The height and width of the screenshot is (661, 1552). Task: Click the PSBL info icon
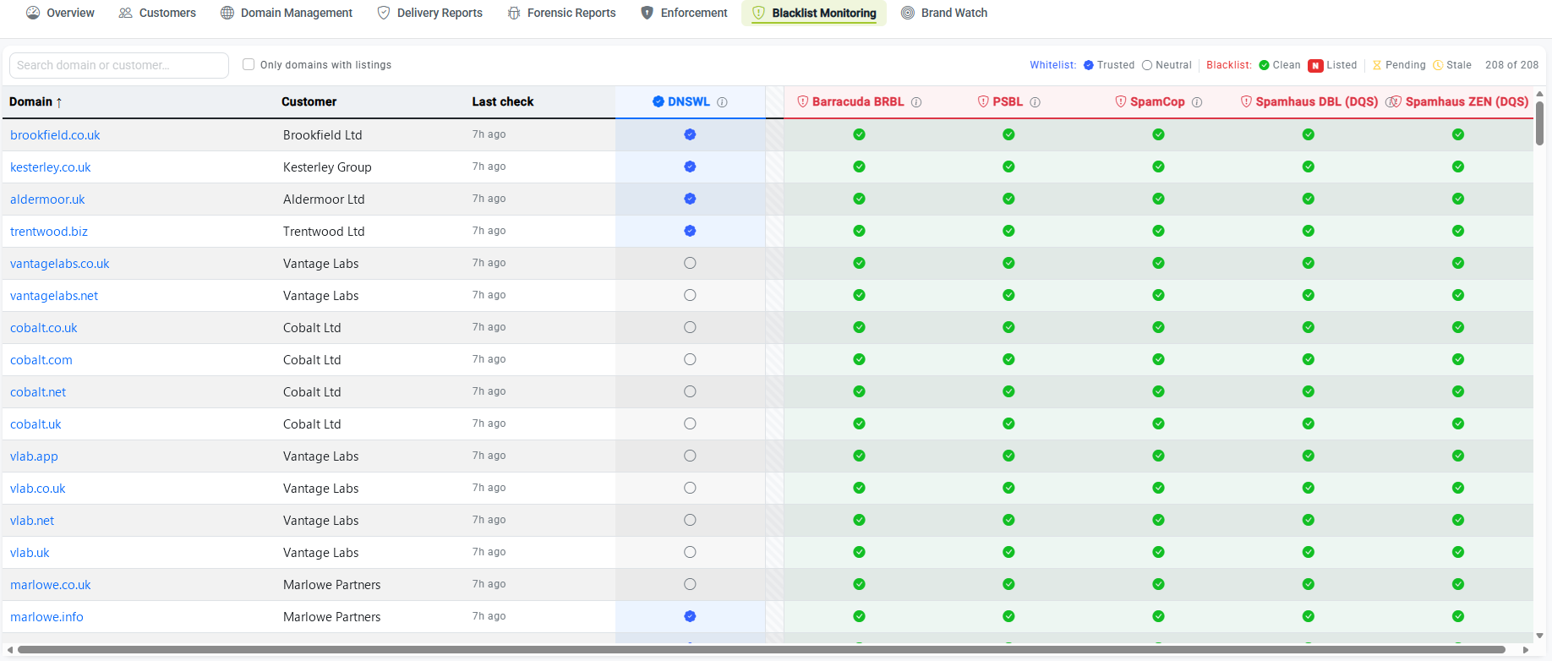click(x=1036, y=102)
